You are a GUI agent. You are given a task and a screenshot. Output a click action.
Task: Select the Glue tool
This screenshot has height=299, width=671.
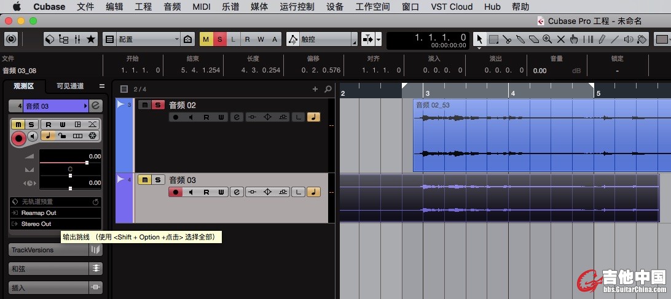pos(520,39)
